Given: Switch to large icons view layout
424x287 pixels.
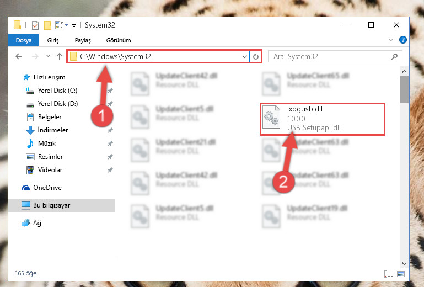Looking at the screenshot, I should pyautogui.click(x=401, y=274).
